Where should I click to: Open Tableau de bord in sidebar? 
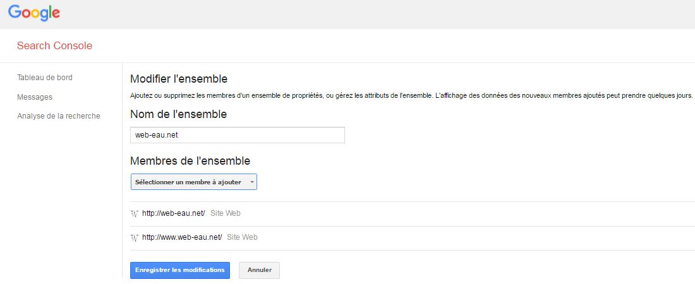tap(45, 78)
